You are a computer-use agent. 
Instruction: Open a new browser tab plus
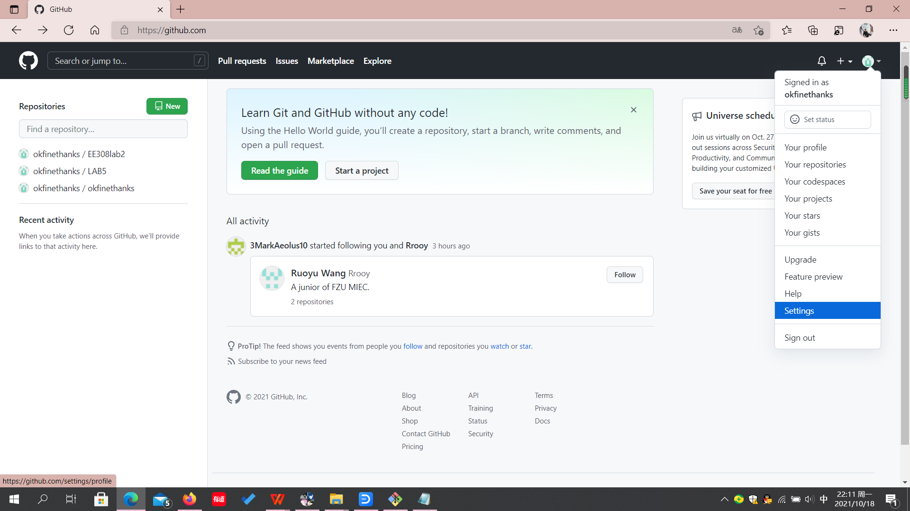click(x=181, y=9)
